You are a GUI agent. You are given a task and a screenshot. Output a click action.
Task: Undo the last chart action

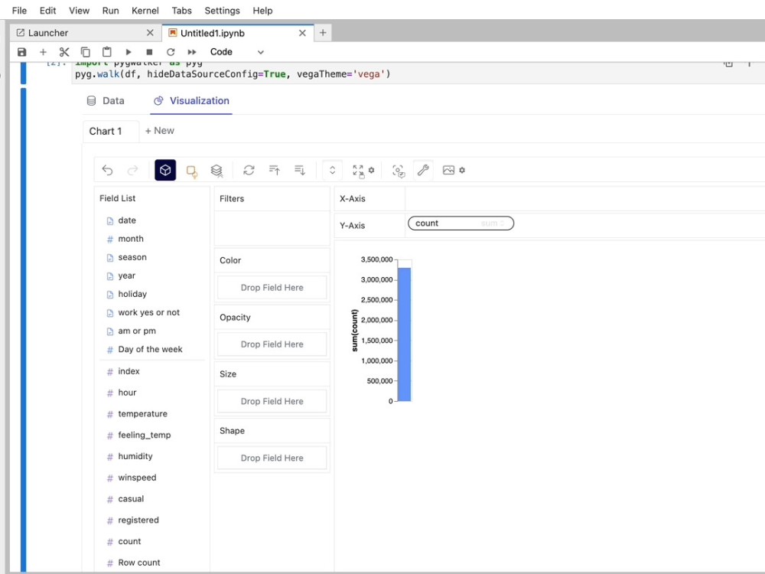pyautogui.click(x=107, y=171)
